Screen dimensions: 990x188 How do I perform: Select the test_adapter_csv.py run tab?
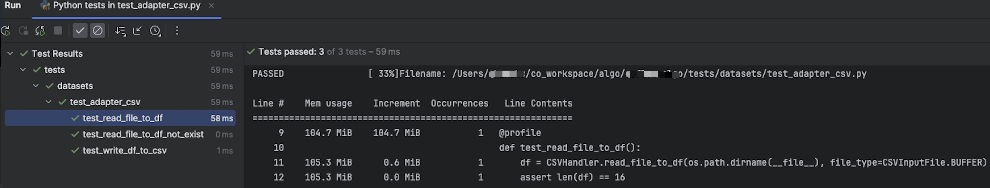(126, 6)
